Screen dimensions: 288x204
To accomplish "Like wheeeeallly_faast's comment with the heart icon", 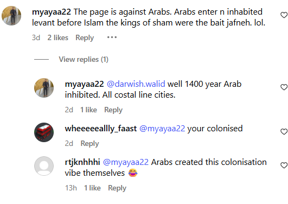I will tap(284, 132).
